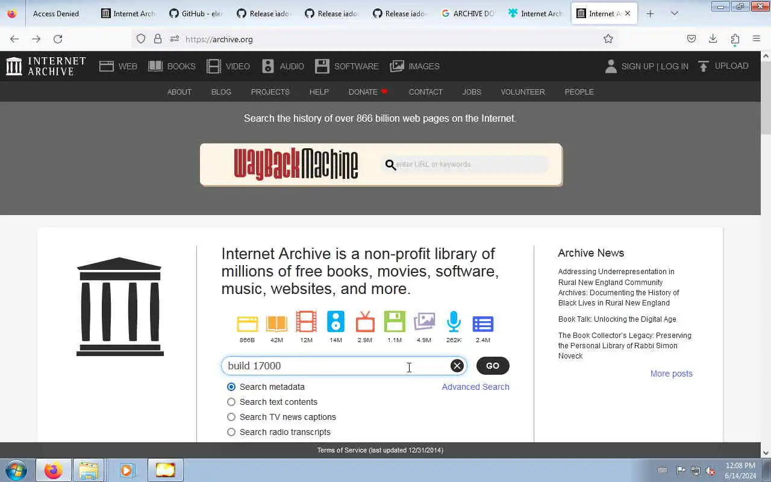This screenshot has width=771, height=482.
Task: Click the 42M books collection icon
Action: 276,324
